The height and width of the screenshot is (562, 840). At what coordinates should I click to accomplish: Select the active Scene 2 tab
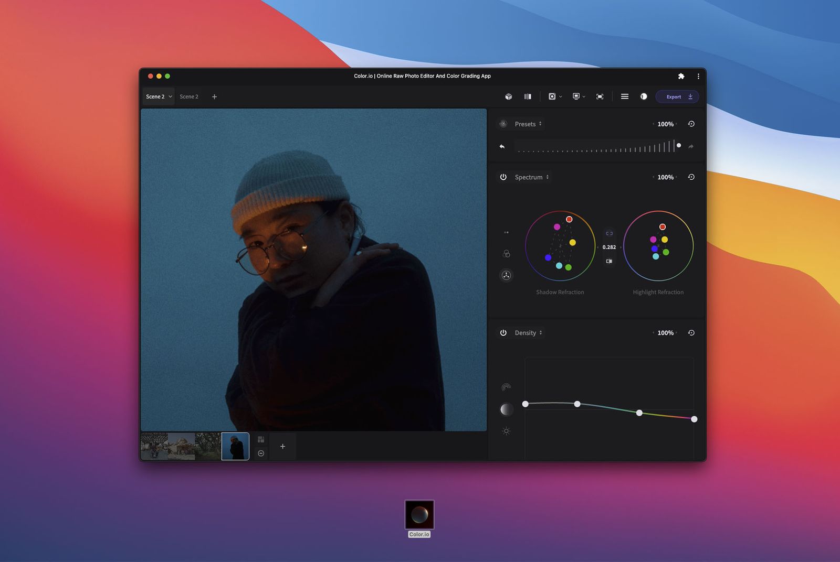pos(159,97)
